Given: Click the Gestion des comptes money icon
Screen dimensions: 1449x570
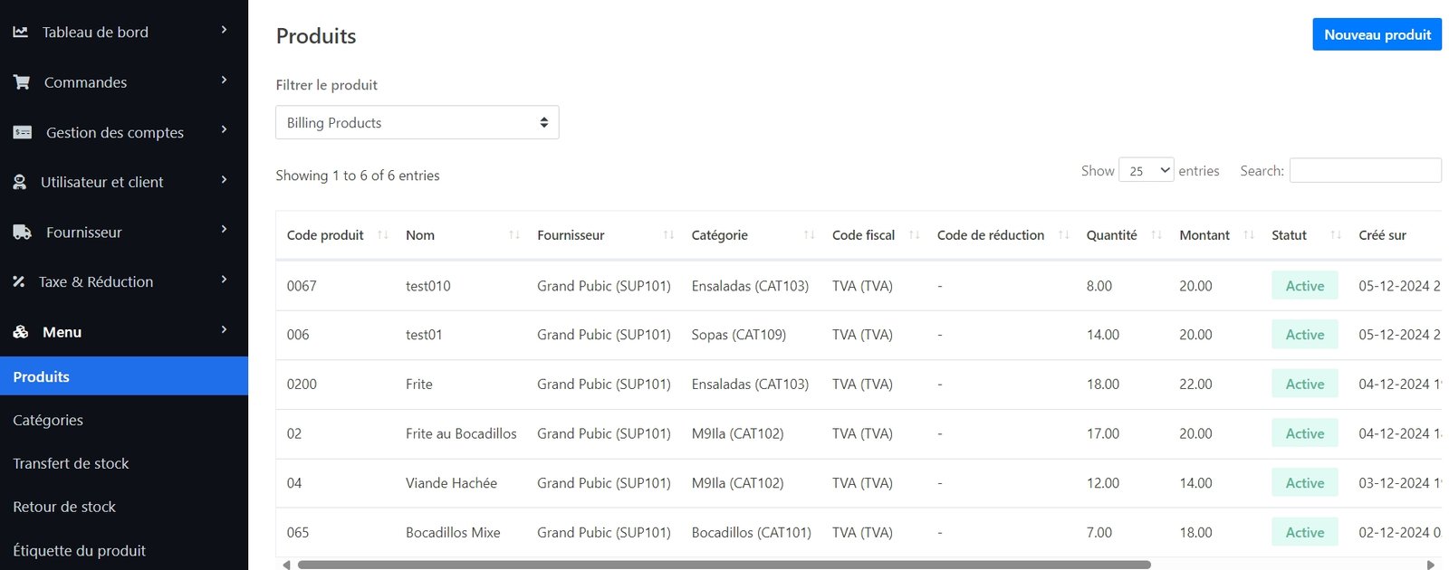Looking at the screenshot, I should tap(23, 132).
